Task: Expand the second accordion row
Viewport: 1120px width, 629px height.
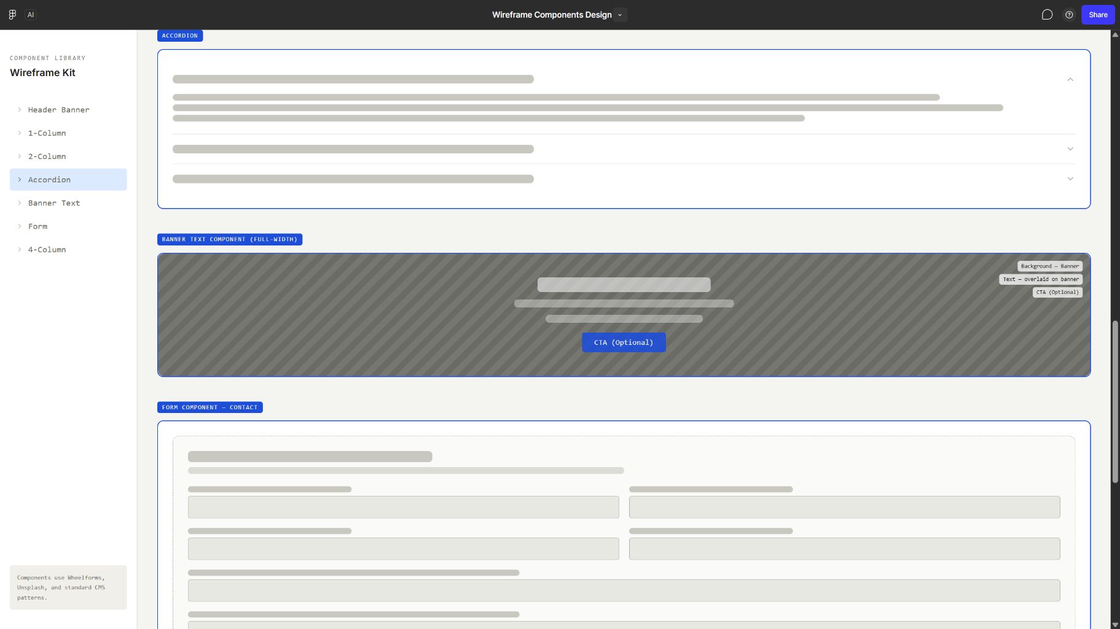Action: click(1070, 149)
